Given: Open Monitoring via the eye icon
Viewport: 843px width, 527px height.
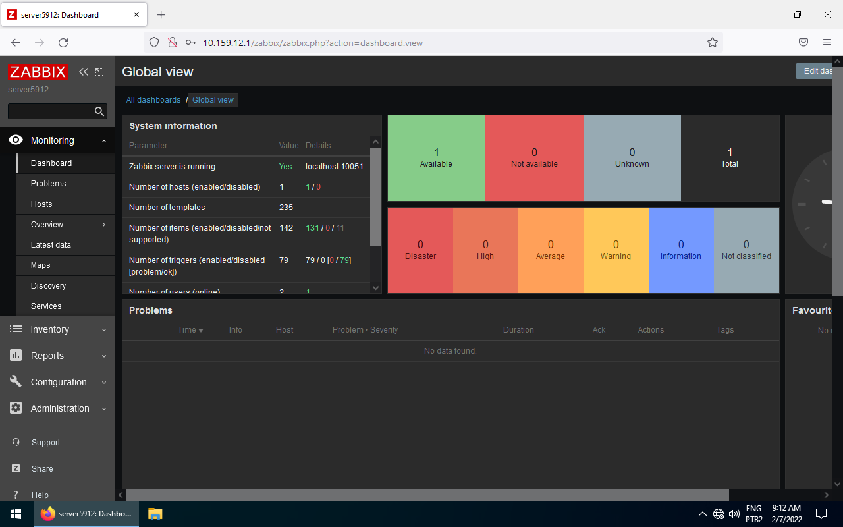Looking at the screenshot, I should (15, 140).
